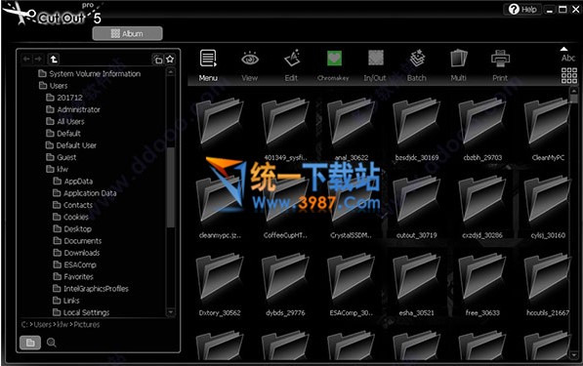Launch the Chromakey tool

tap(334, 65)
